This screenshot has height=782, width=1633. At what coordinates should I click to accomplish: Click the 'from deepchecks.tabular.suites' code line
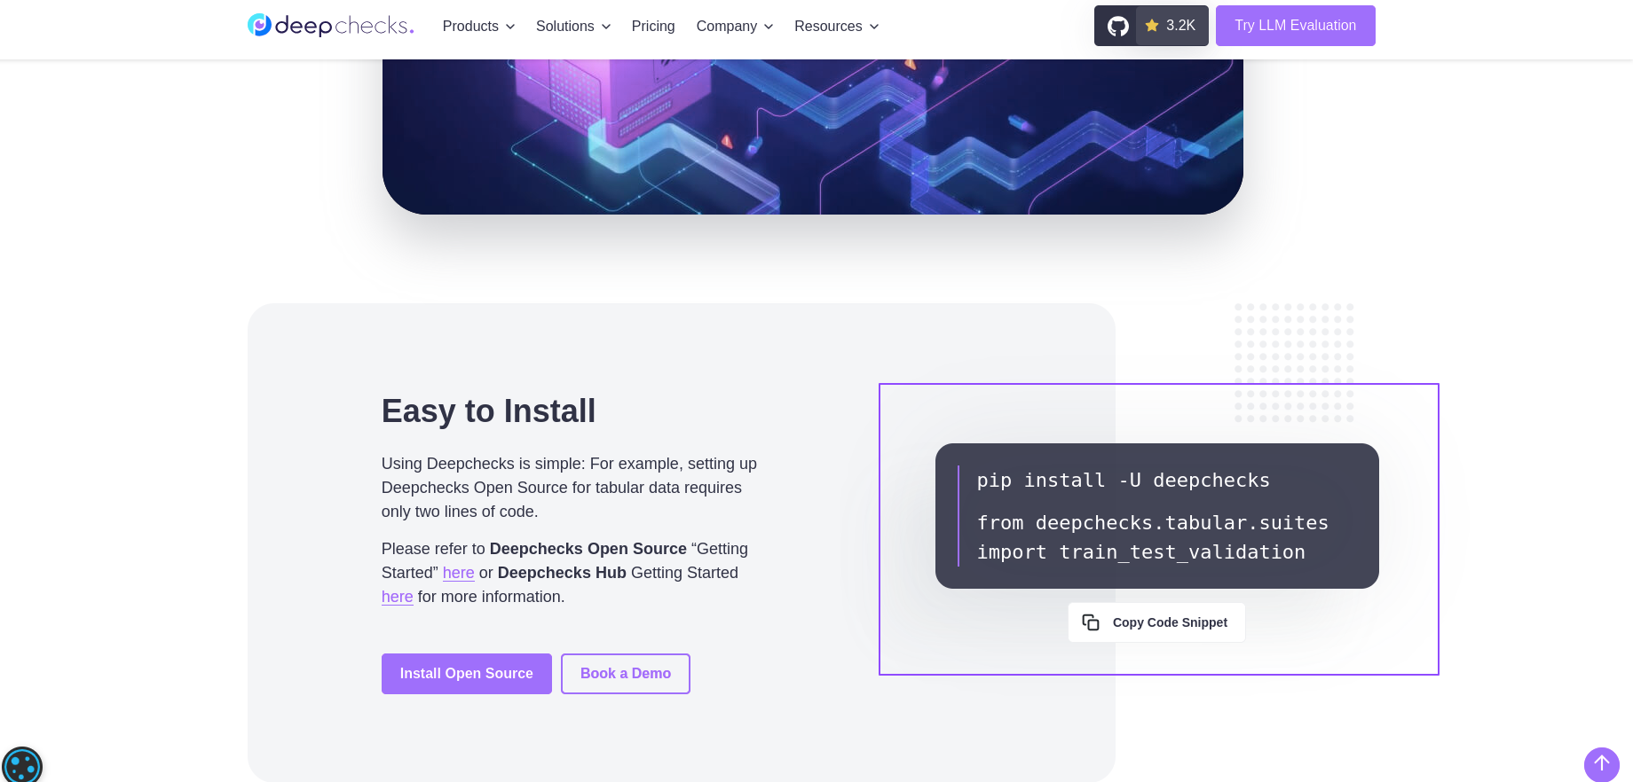click(x=1153, y=522)
